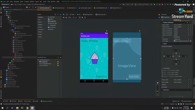Open the Pixel device dropdown
The image size is (195, 110).
click(73, 14)
